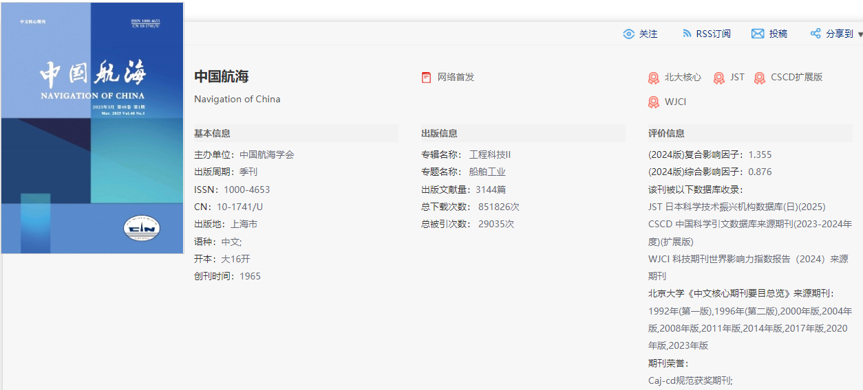Viewport: 863px width, 390px height.
Task: Click the 北大核心 award badge icon
Action: tap(654, 78)
